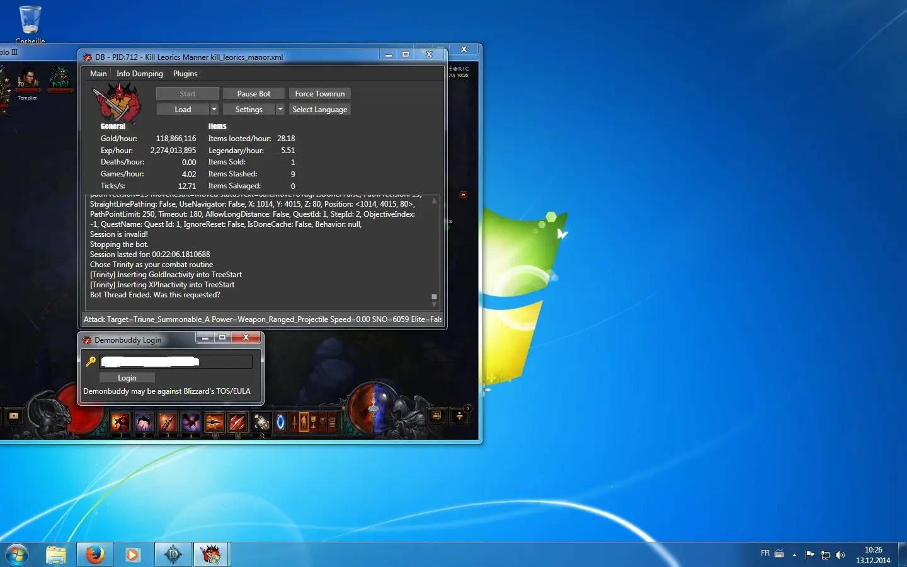Click 'Chose Trinity as your combat routine'
The height and width of the screenshot is (567, 907).
[151, 265]
